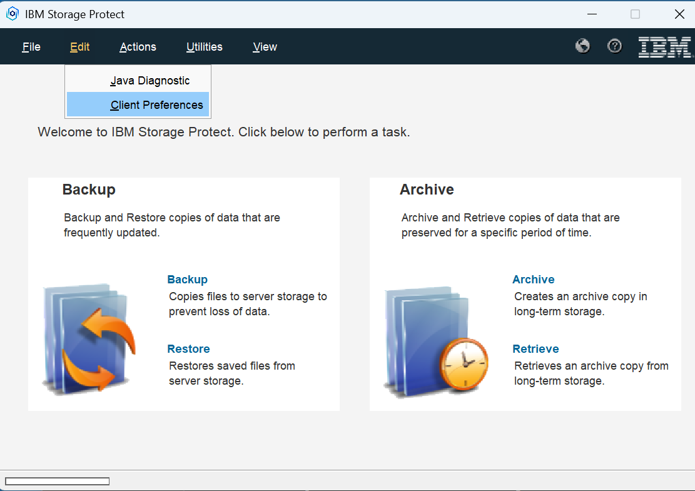The image size is (695, 491).
Task: Open the File menu
Action: 31,47
